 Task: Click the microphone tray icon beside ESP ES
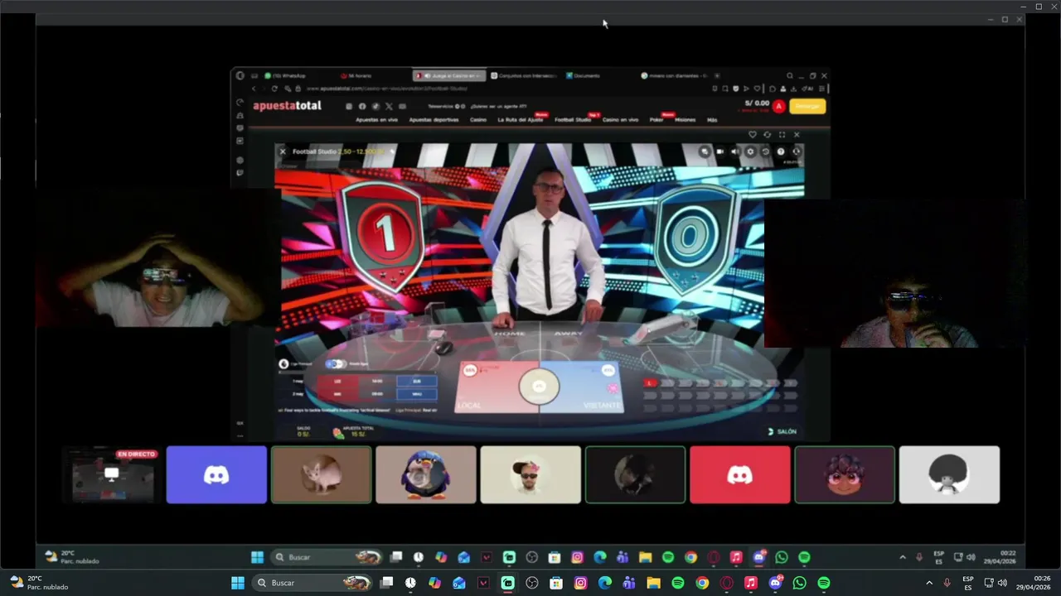tap(947, 583)
